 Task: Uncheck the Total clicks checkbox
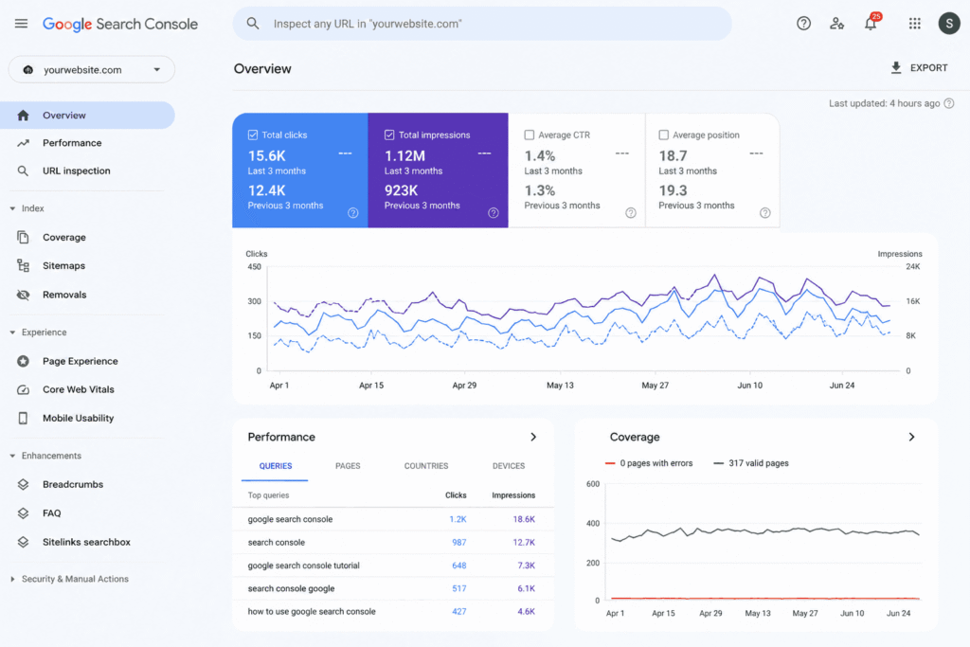pos(252,135)
